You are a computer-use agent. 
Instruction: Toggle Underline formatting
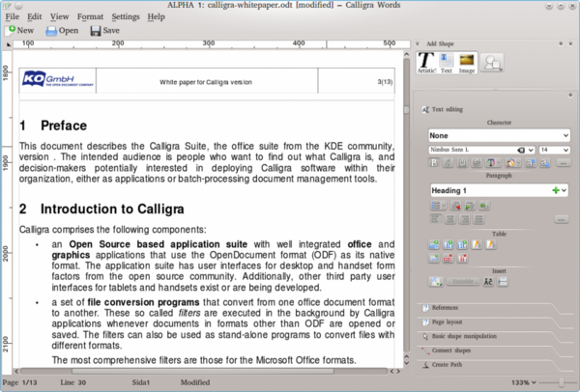462,162
